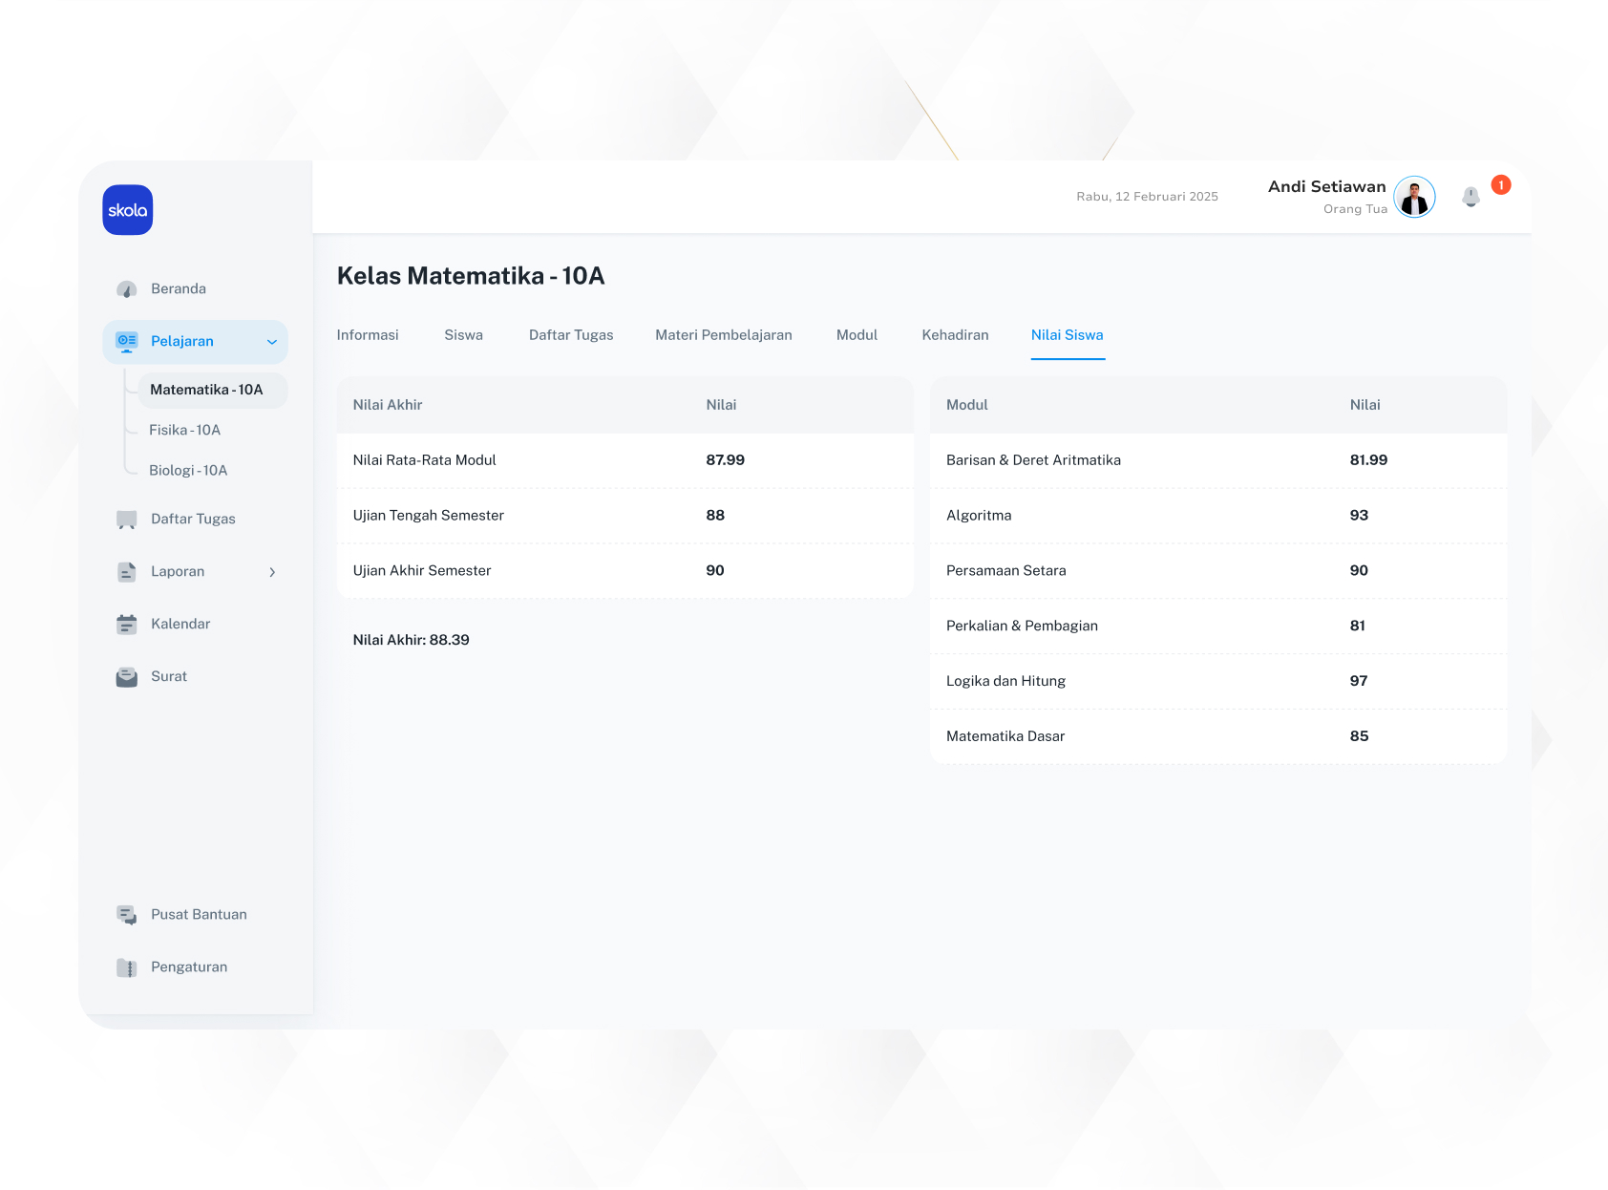Viewport: 1608px width, 1190px height.
Task: Collapse the Pelajaran menu chevron
Action: 272,342
